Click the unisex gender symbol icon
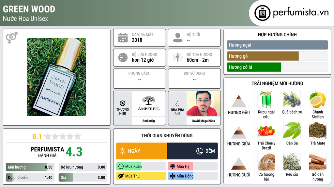Viewport: 334px width, 187px height. pyautogui.click(x=12, y=38)
